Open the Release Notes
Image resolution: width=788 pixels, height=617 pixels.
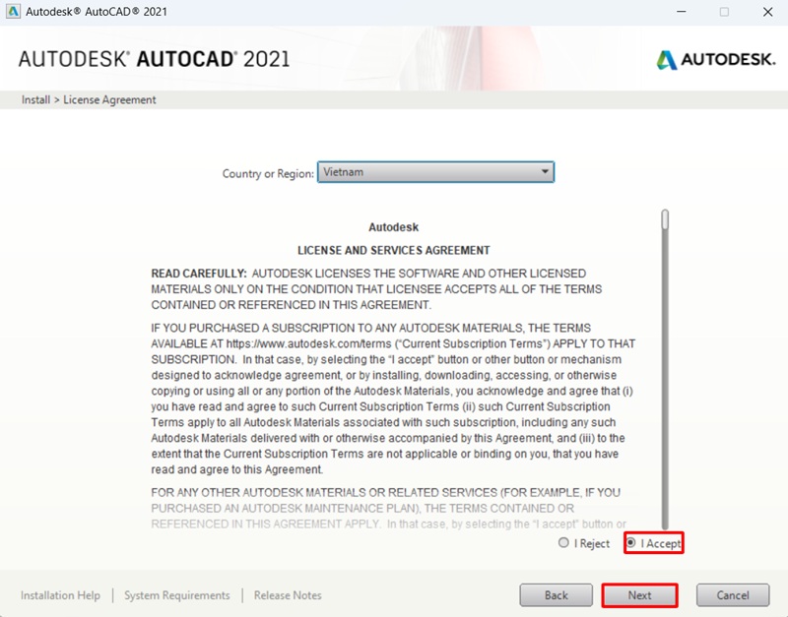pyautogui.click(x=287, y=595)
